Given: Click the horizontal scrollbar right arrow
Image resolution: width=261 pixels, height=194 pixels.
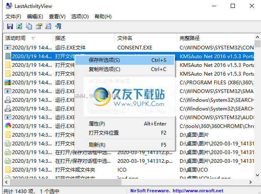Looking at the screenshot, I should coord(251,182).
